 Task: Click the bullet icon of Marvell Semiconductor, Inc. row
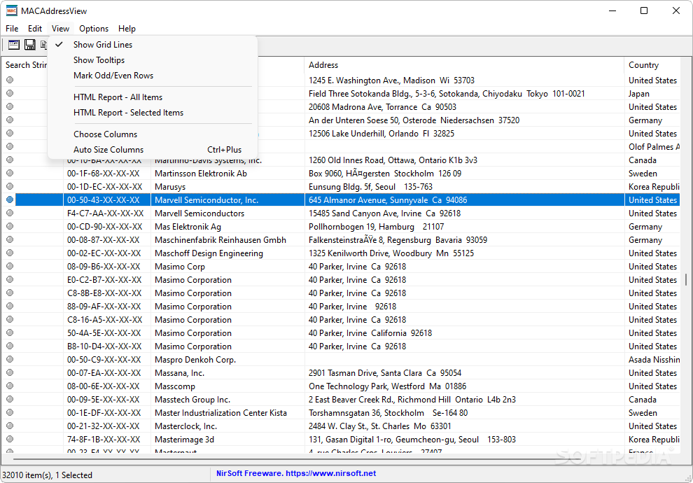click(10, 199)
